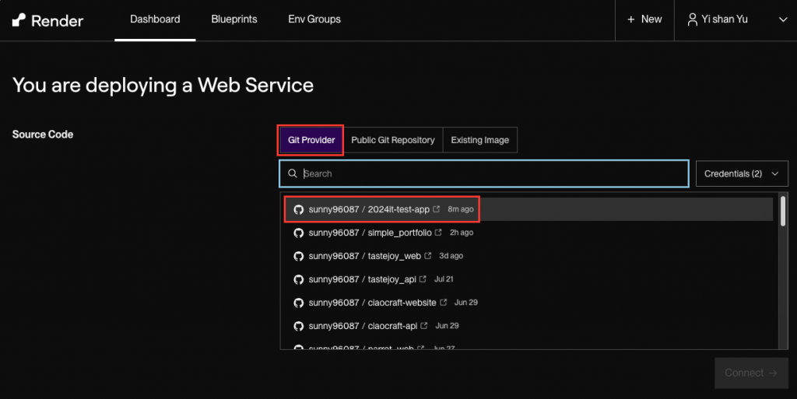Screen dimensions: 797x399
Task: Click the search magnifier icon
Action: click(x=293, y=174)
